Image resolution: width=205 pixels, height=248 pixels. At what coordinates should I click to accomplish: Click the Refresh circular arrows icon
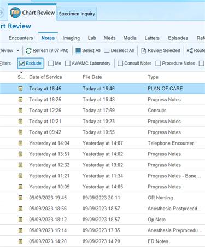coord(28,50)
